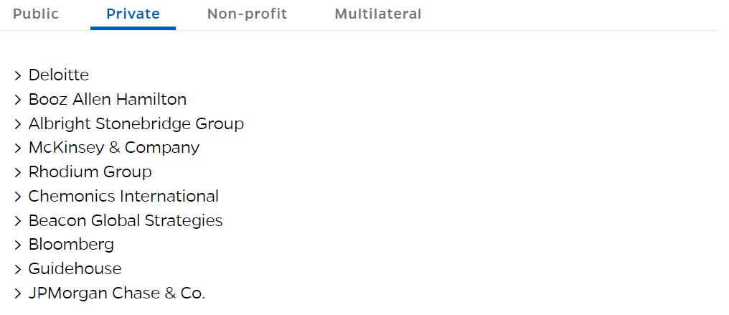Select the Bloomberg entry text
729x315 pixels.
[71, 245]
